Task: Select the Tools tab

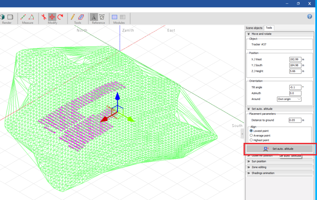Action: pyautogui.click(x=269, y=28)
